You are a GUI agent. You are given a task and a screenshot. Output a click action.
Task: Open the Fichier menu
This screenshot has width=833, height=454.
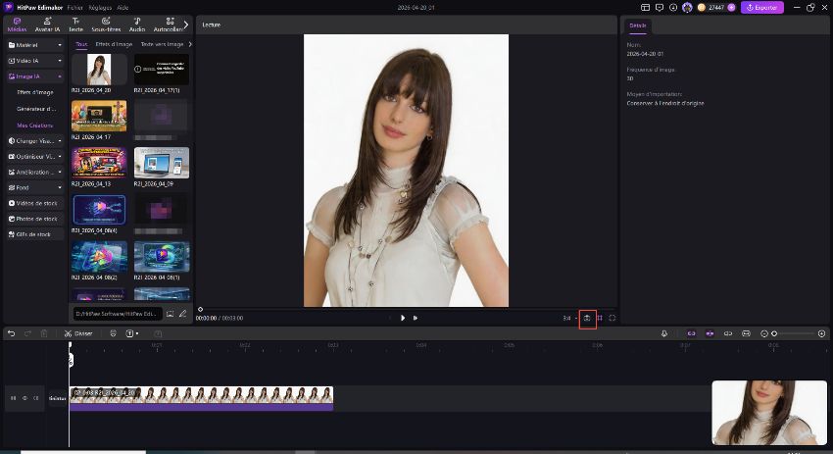pyautogui.click(x=74, y=8)
